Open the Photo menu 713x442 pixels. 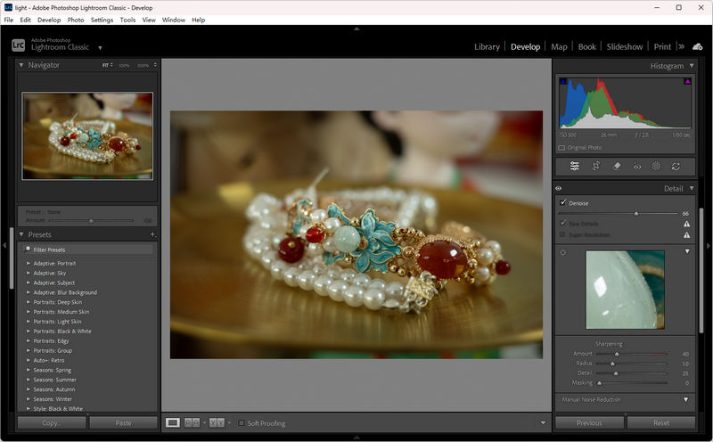pos(76,20)
